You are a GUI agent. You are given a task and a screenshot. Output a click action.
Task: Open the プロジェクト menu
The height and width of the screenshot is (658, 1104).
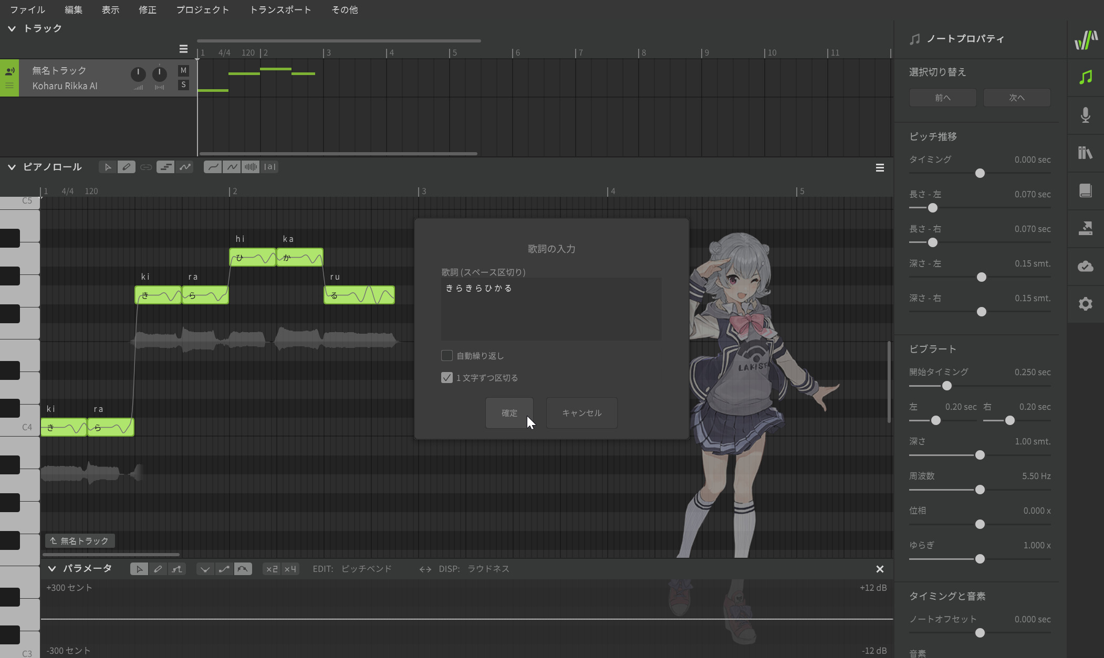(x=203, y=10)
